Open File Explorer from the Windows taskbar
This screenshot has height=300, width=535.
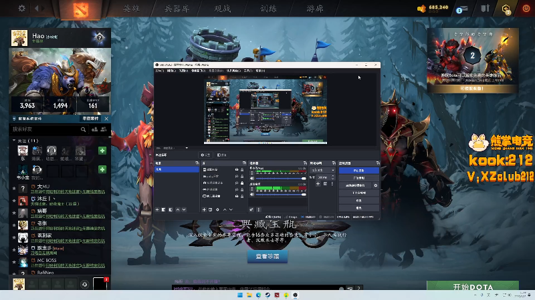(x=249, y=295)
